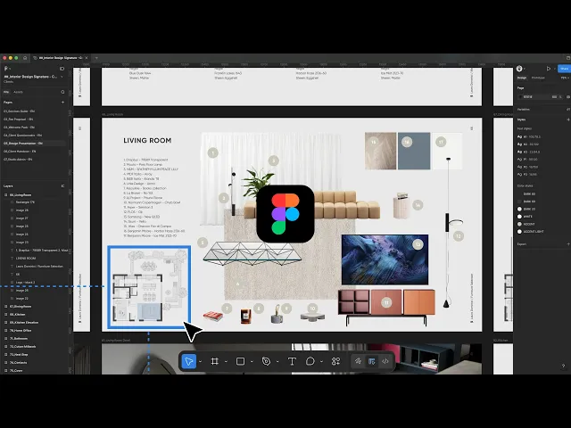This screenshot has height=428, width=571.
Task: Collapse all layers icon in Layers header
Action: (62, 186)
